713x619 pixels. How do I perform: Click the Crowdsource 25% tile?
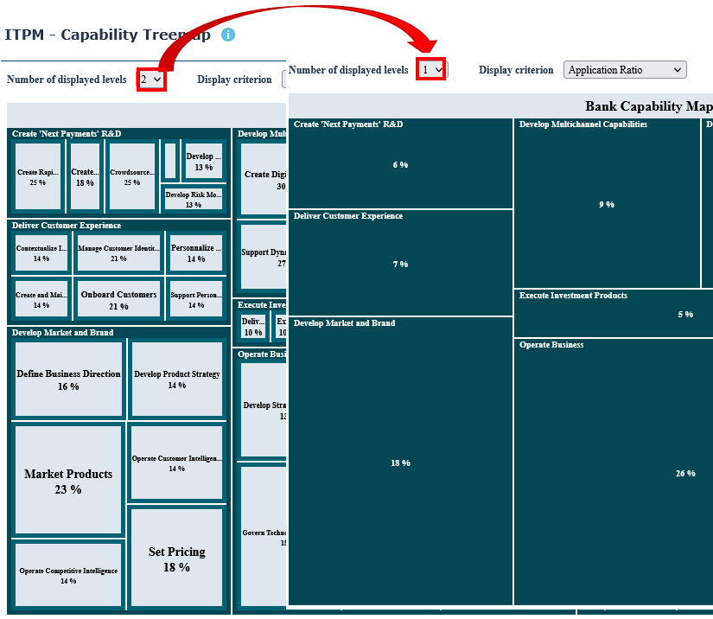click(x=131, y=176)
